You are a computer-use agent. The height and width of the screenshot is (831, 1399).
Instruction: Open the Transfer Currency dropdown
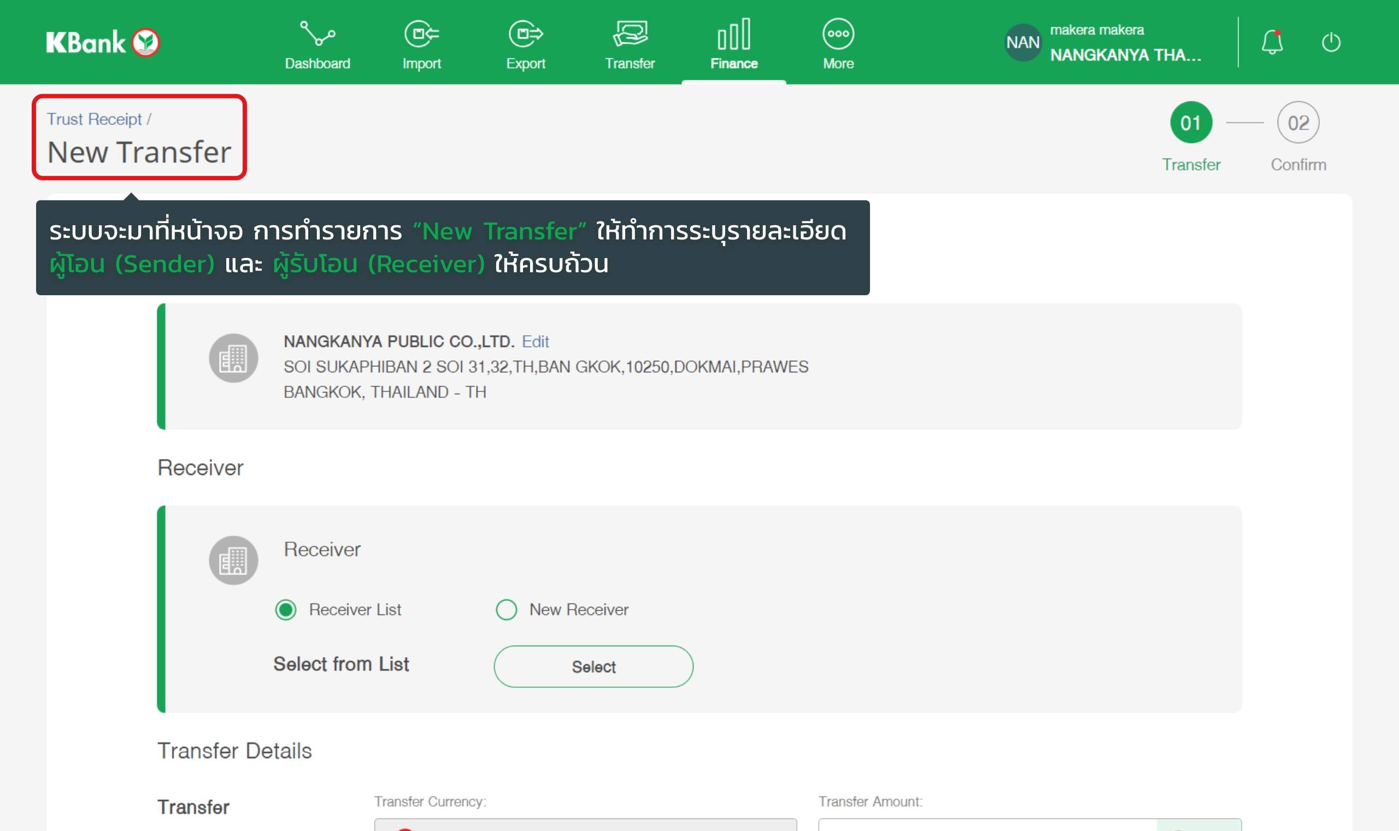click(585, 825)
